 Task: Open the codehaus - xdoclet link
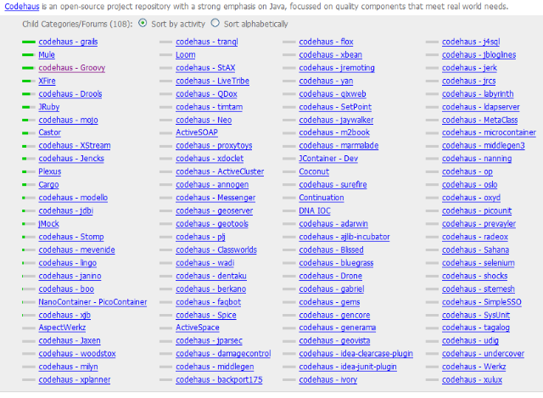click(210, 159)
